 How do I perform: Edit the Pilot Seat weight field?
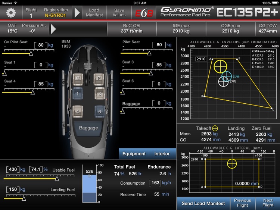pyautogui.click(x=159, y=45)
